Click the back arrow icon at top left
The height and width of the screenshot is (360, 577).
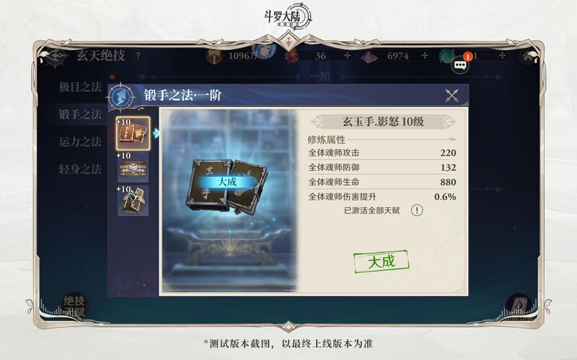pos(56,56)
